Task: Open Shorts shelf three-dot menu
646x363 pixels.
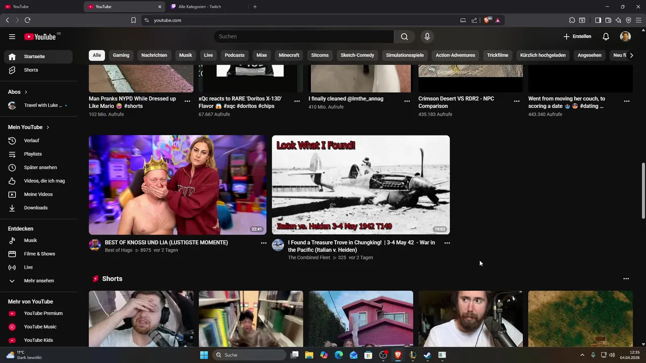Action: point(626,279)
